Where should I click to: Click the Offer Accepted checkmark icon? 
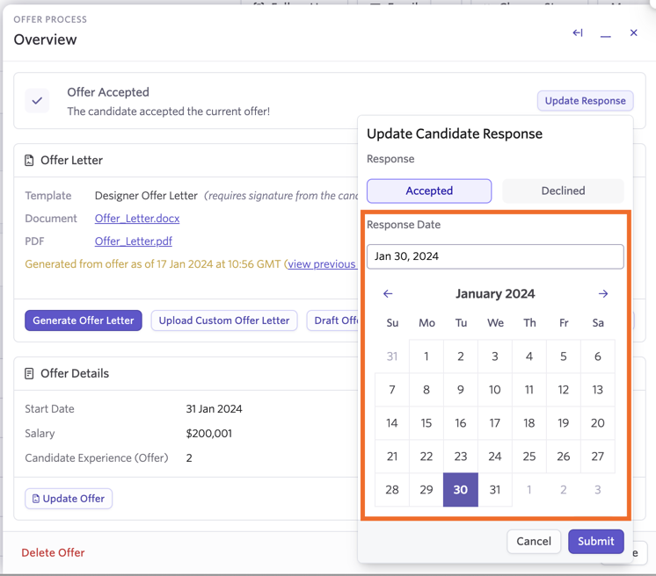37,101
